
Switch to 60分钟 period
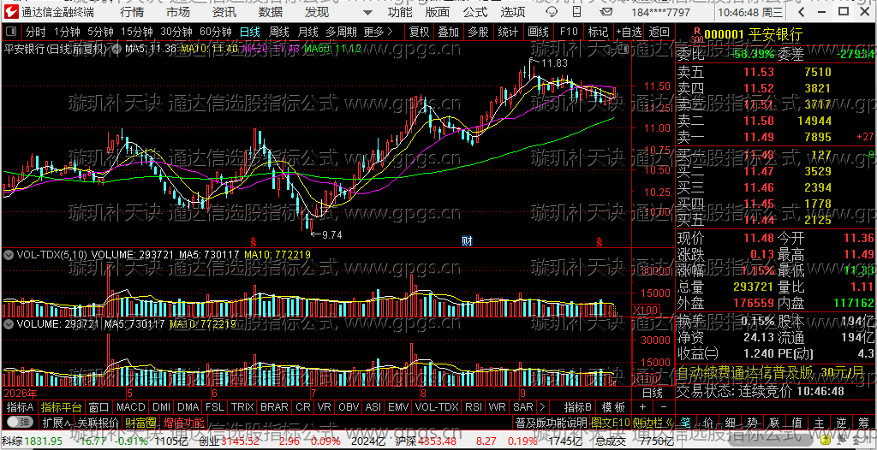[x=215, y=32]
